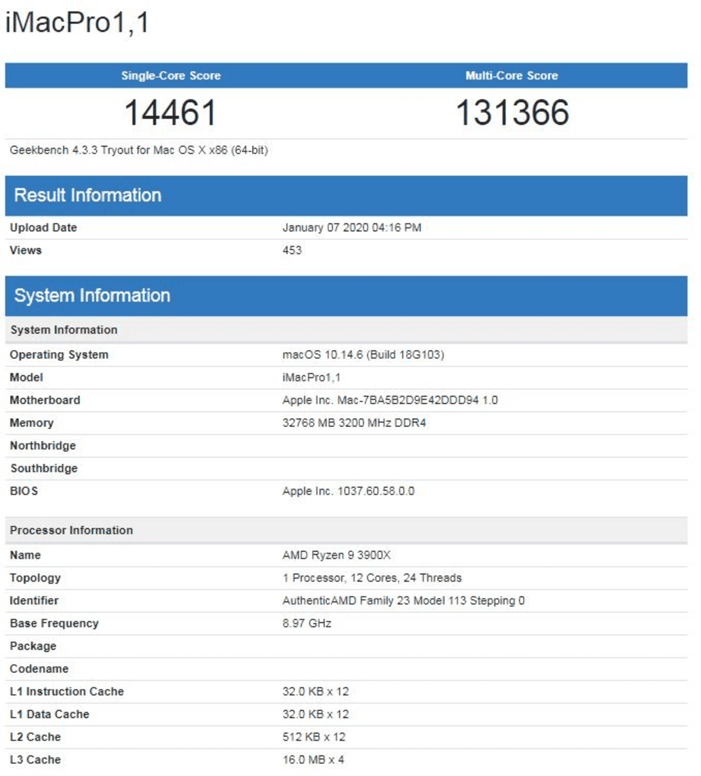Click the Memory label
The height and width of the screenshot is (776, 701).
click(32, 423)
